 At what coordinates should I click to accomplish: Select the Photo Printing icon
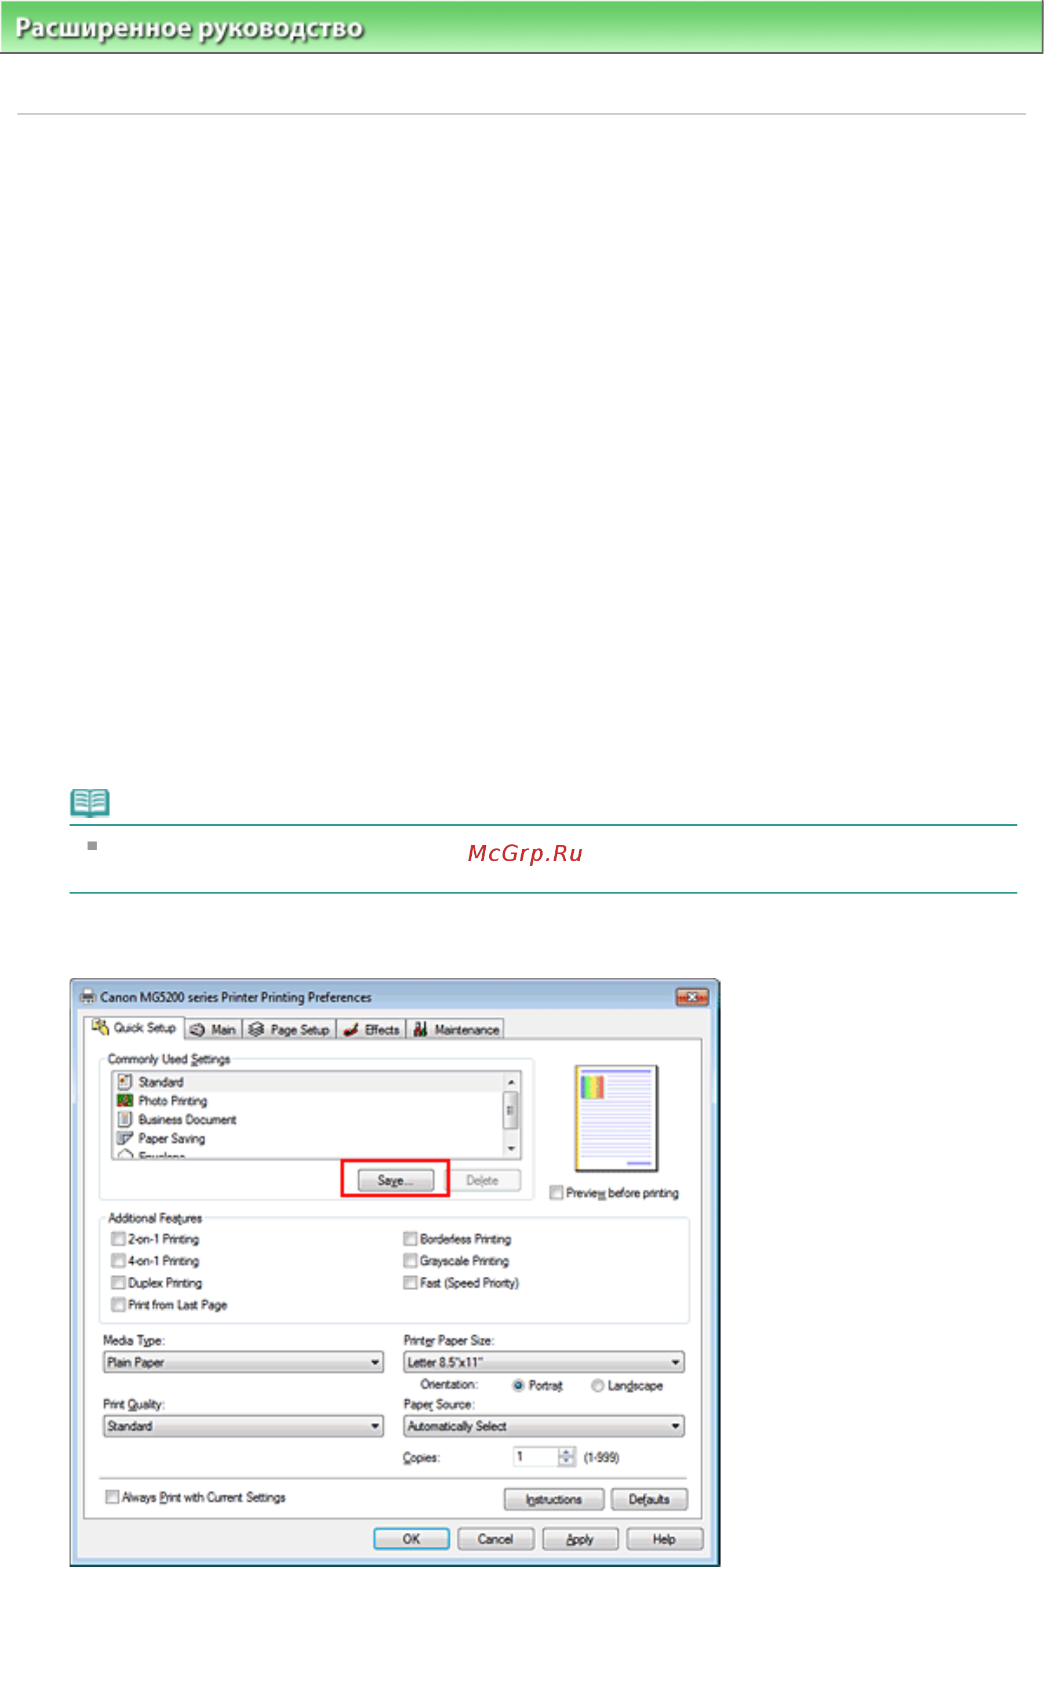(125, 1100)
